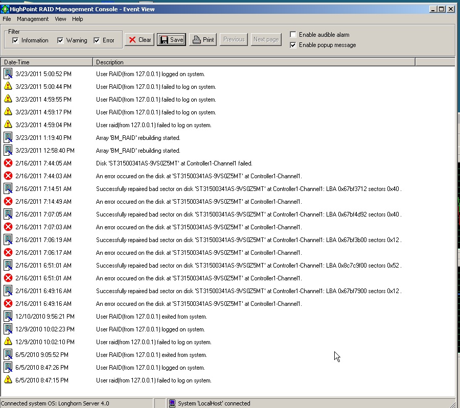The image size is (460, 408).
Task: Click the description containing LBA 0x67bf3712
Action: point(249,189)
